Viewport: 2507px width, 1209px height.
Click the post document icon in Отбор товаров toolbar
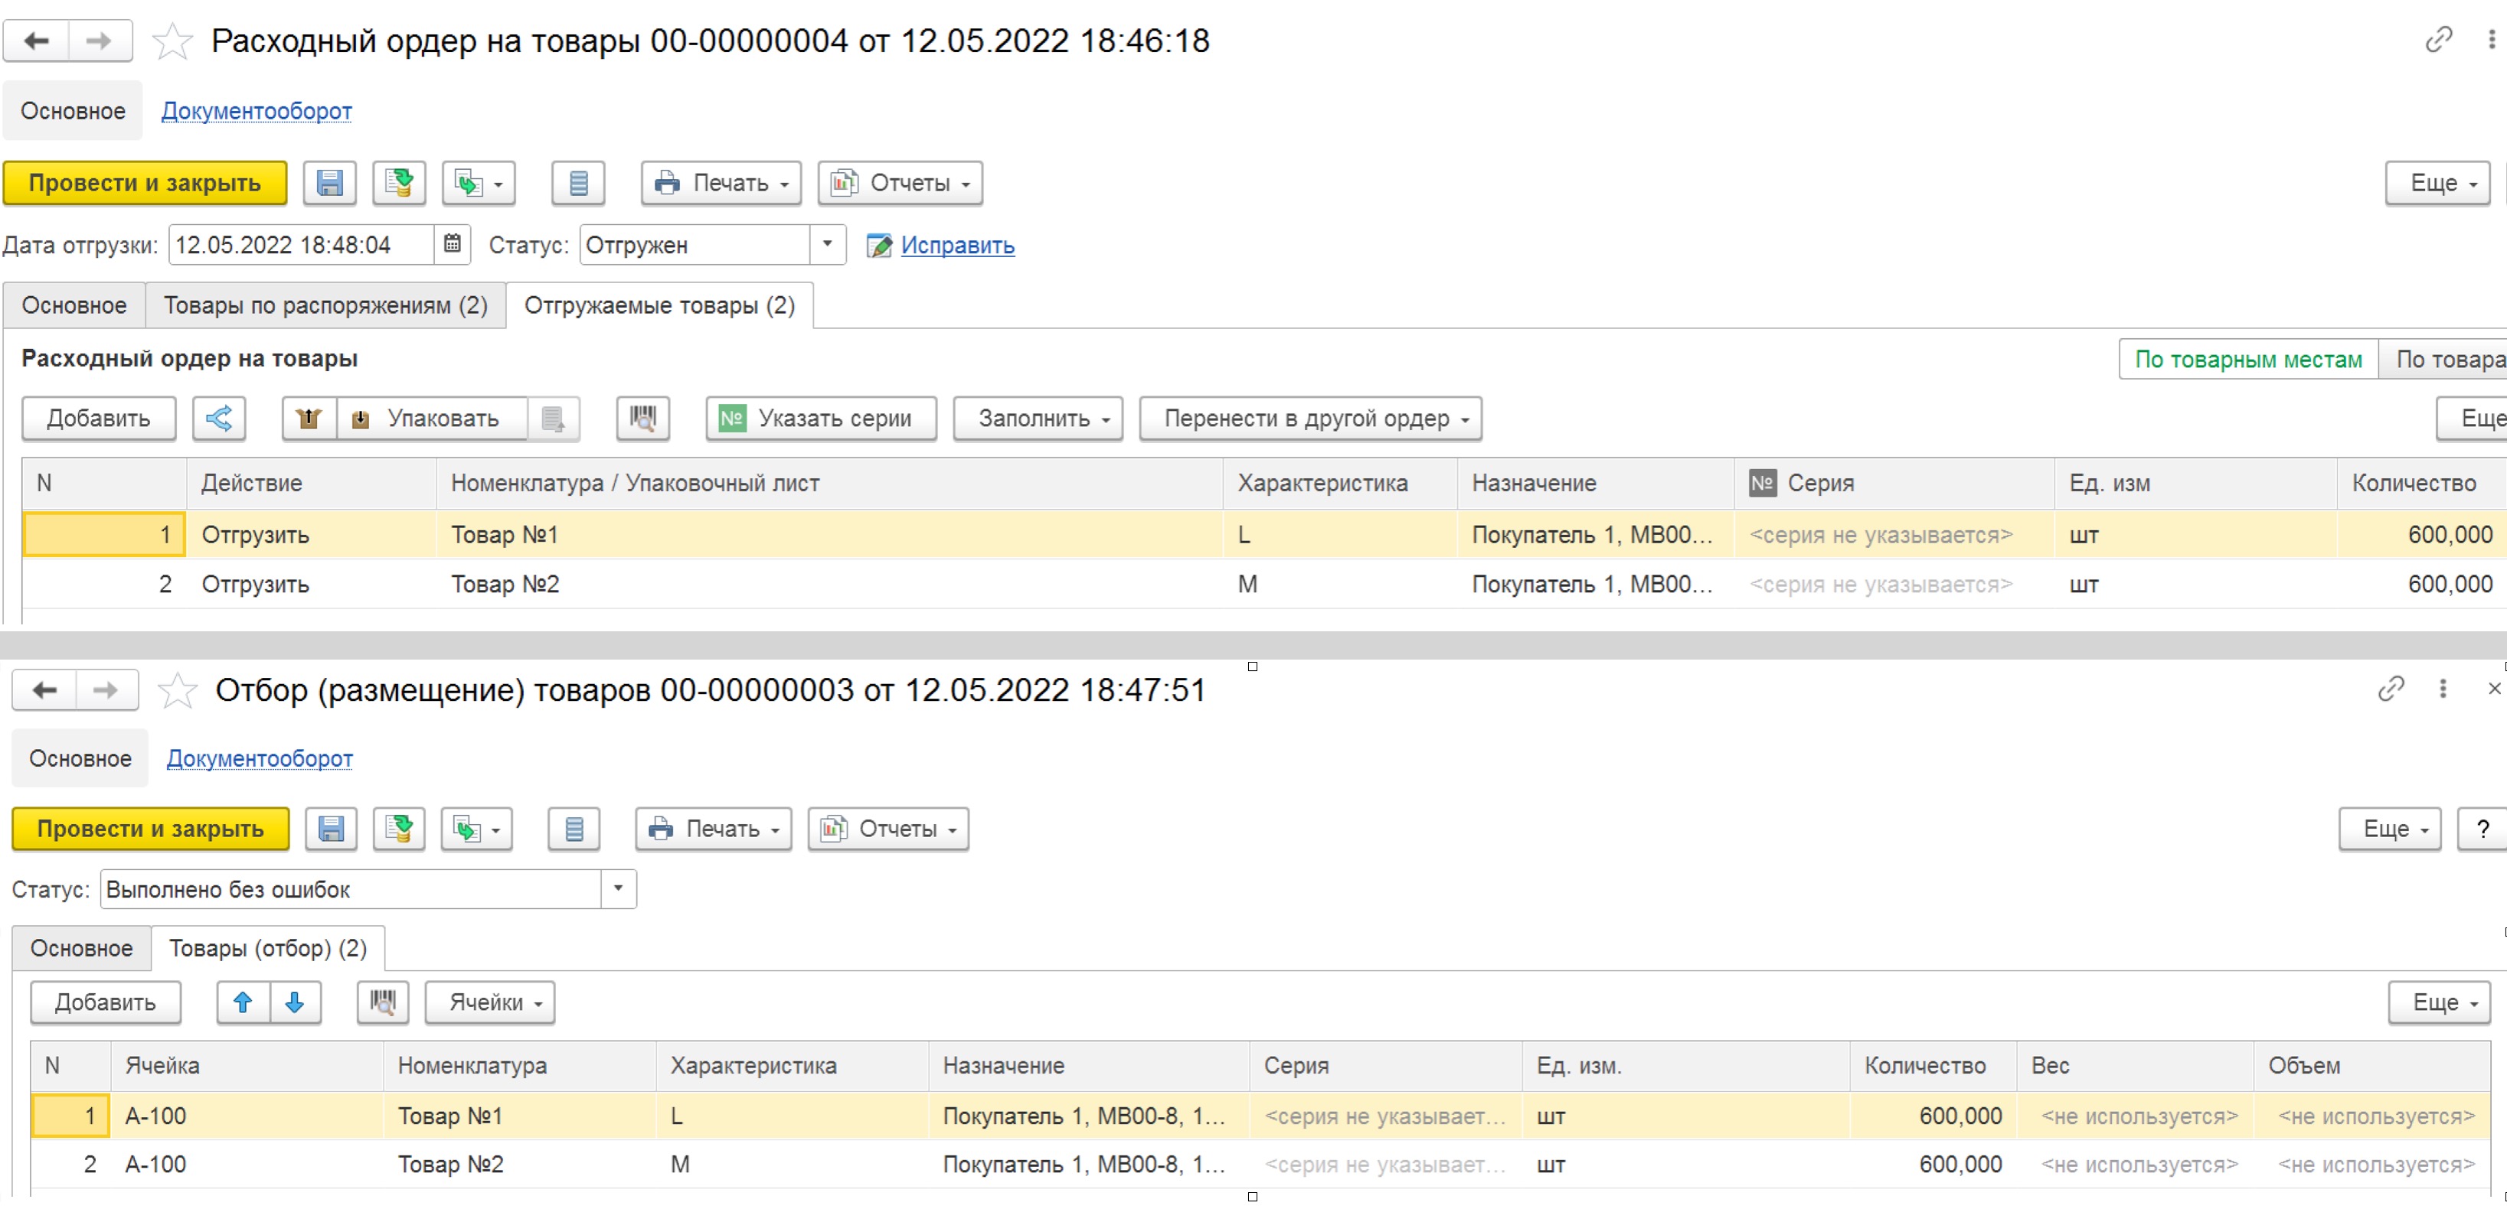click(398, 829)
